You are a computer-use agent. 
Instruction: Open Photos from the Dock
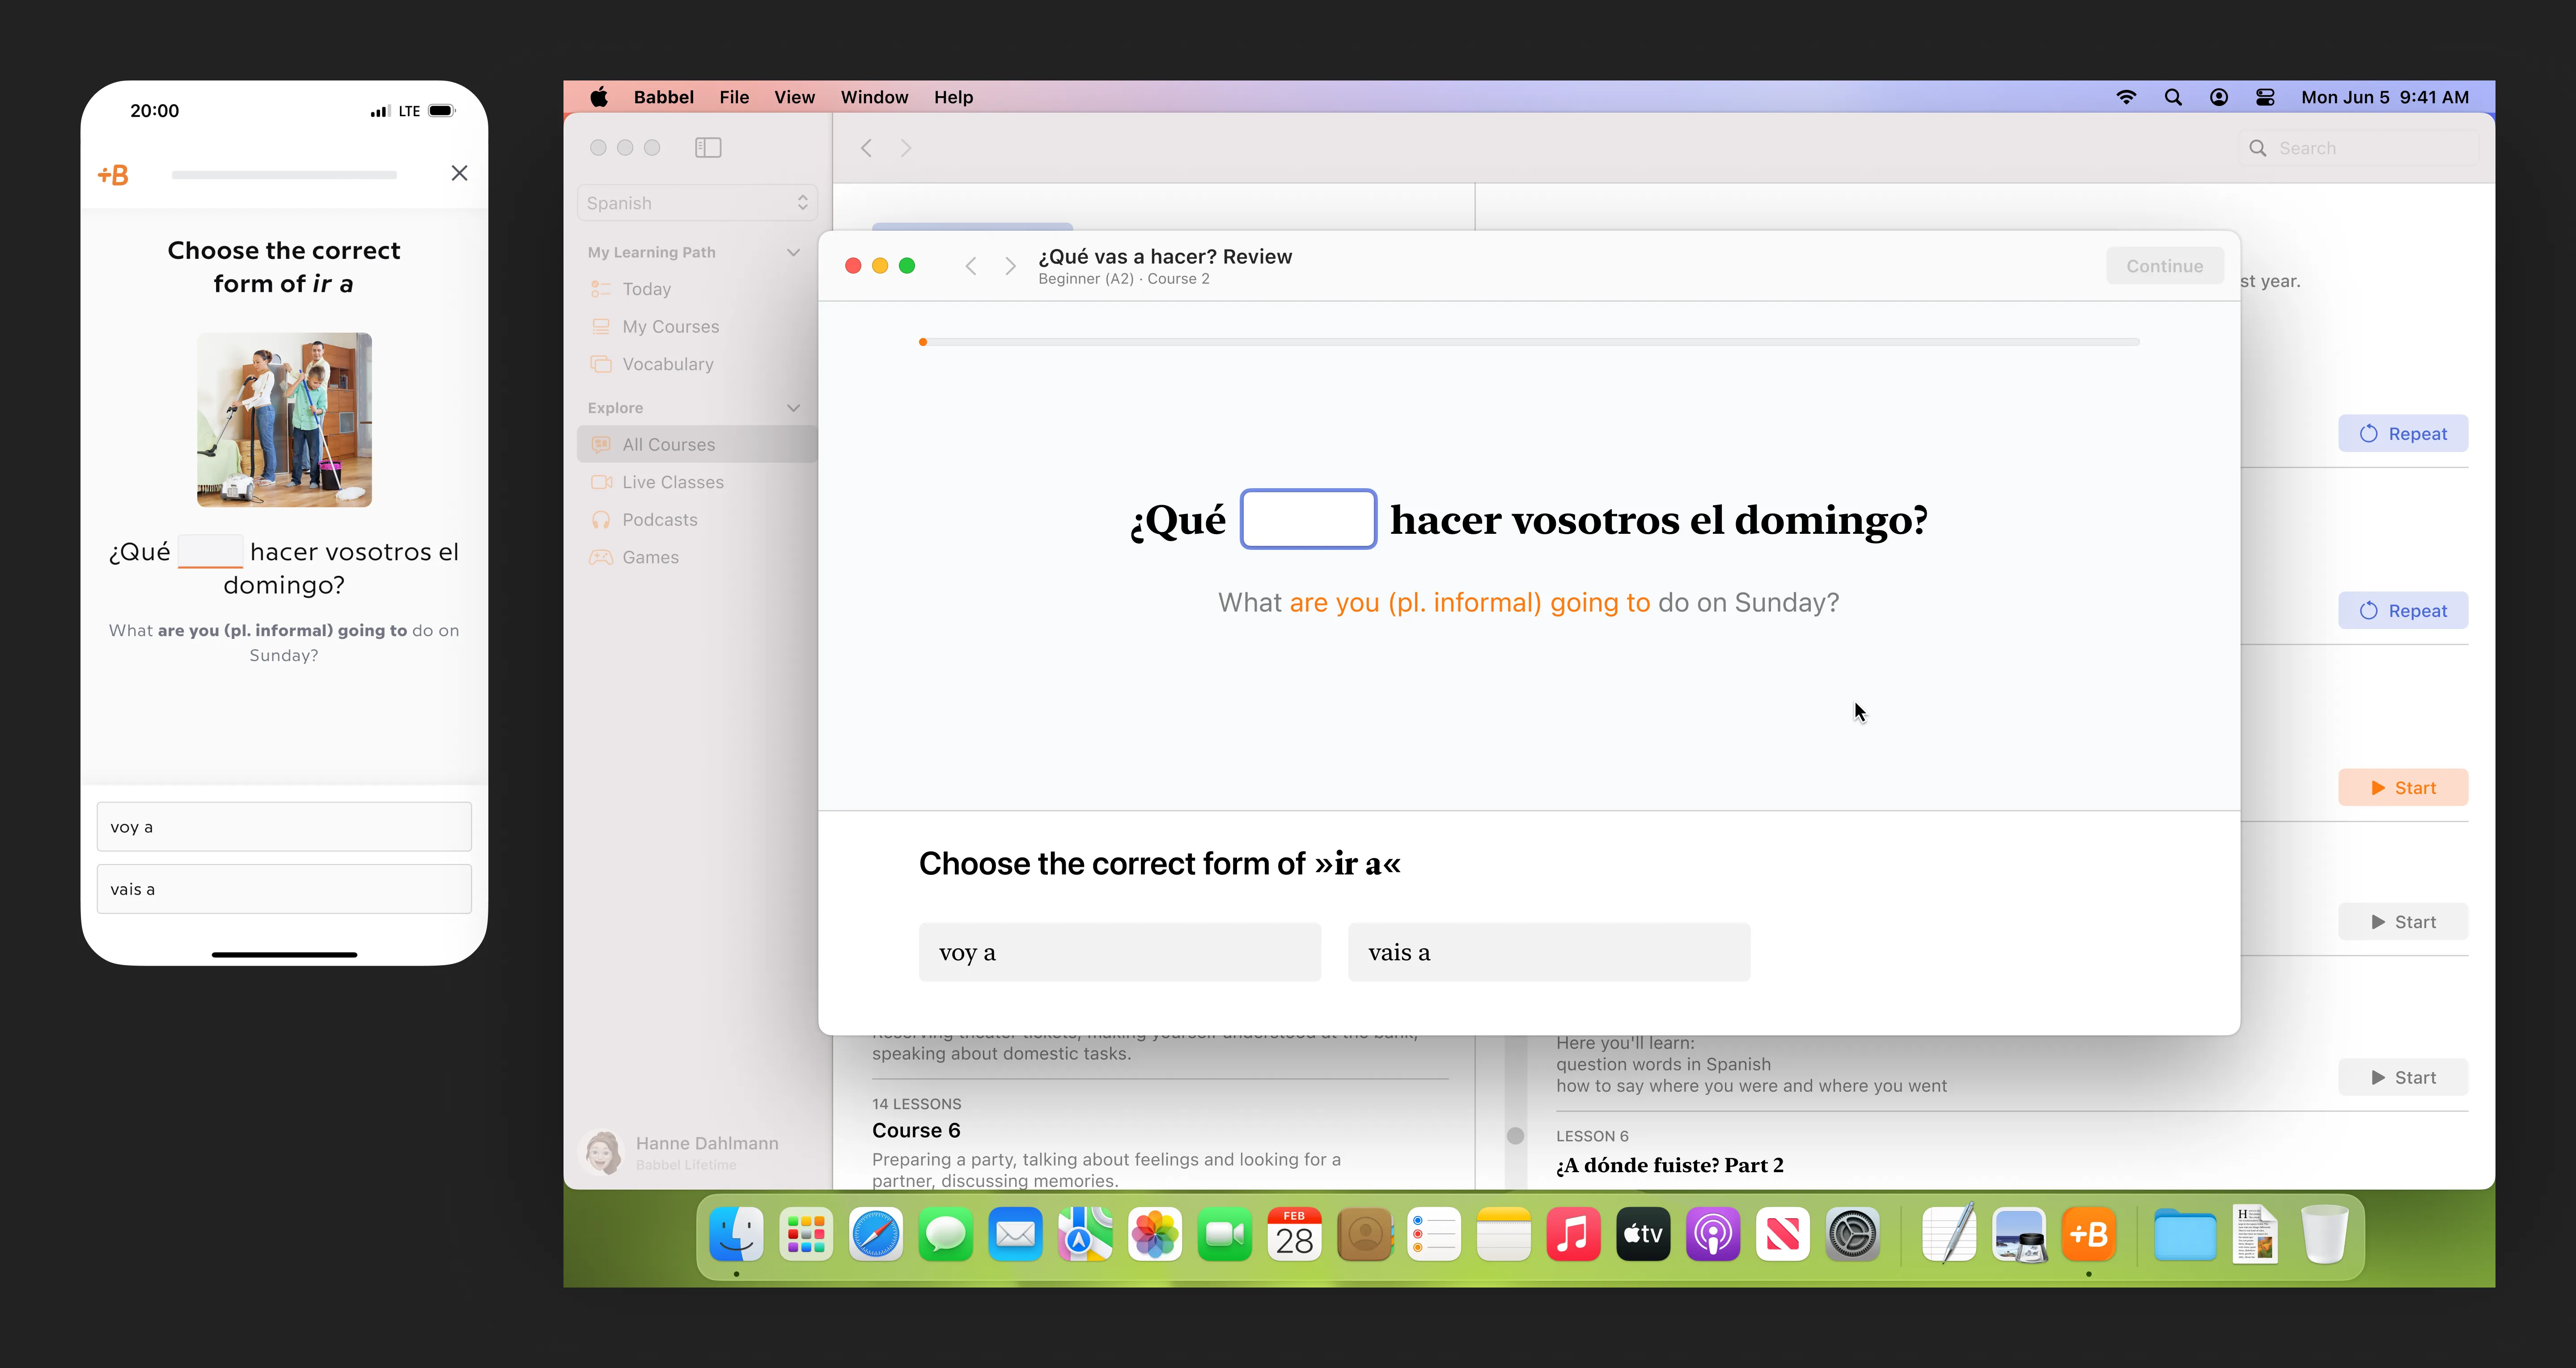1155,1235
